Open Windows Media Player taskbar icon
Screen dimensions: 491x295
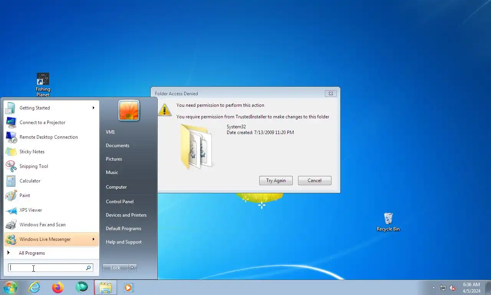point(129,287)
